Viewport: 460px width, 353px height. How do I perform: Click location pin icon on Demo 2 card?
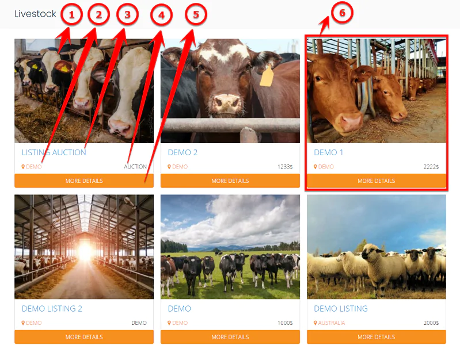point(169,167)
